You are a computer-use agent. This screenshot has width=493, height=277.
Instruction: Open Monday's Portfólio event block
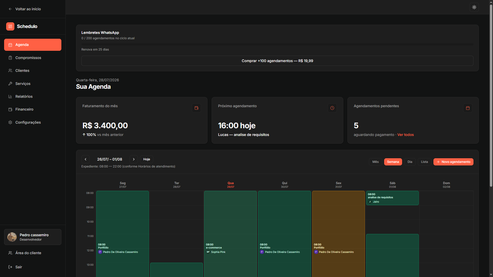point(122,234)
